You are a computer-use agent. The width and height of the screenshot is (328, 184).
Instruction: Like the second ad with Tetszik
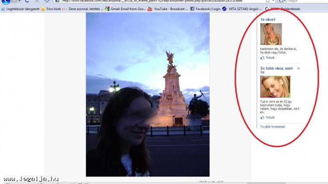[x=270, y=117]
